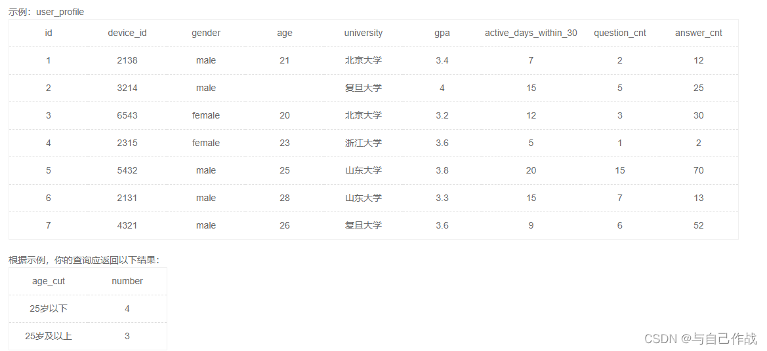Click the device_id value 4321
This screenshot has height=351, width=767.
click(x=127, y=225)
